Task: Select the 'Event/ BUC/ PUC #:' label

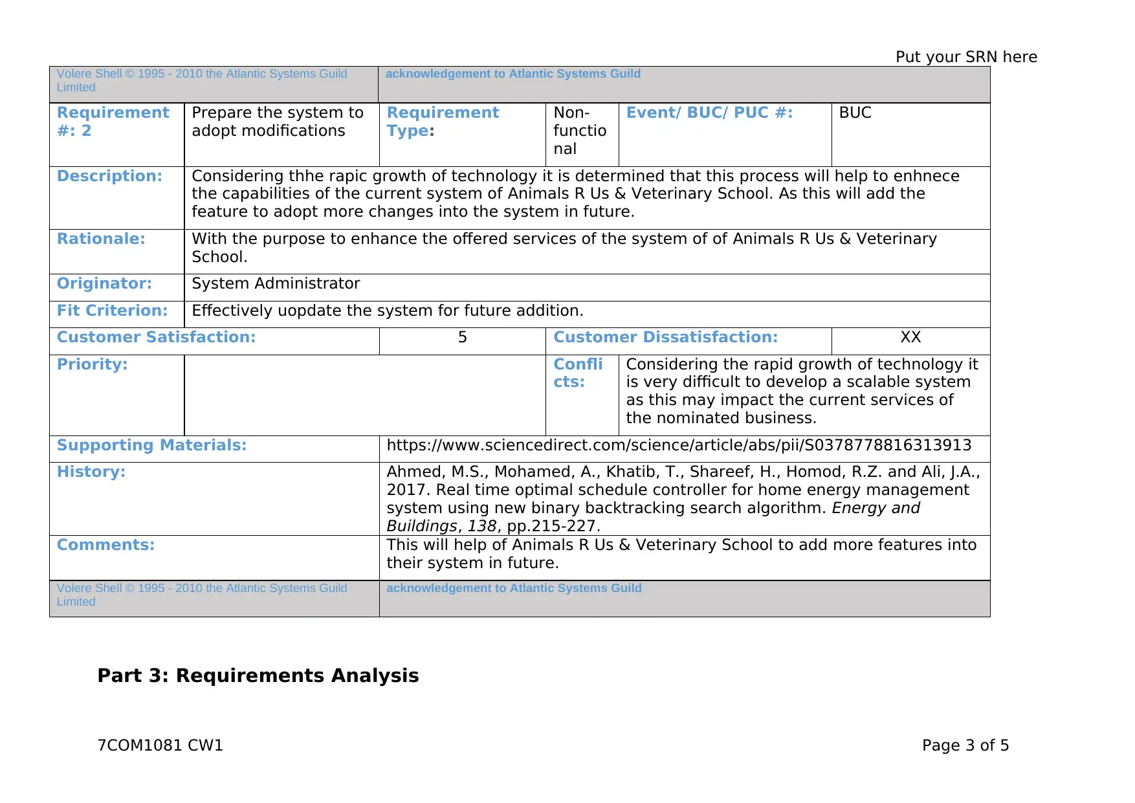Action: [x=709, y=113]
